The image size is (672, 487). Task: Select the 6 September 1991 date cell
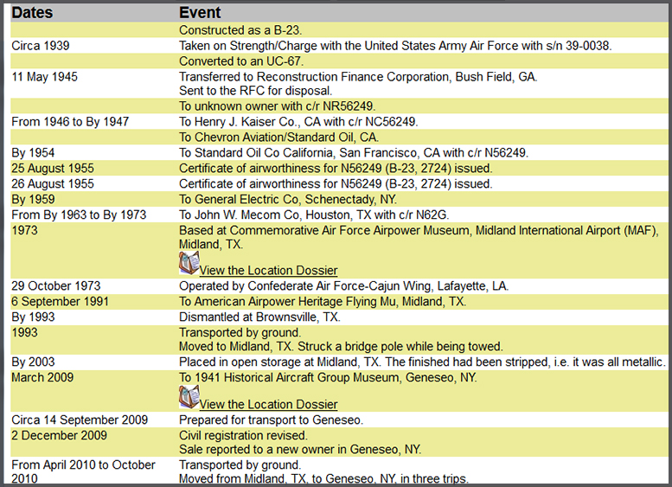[x=59, y=301]
